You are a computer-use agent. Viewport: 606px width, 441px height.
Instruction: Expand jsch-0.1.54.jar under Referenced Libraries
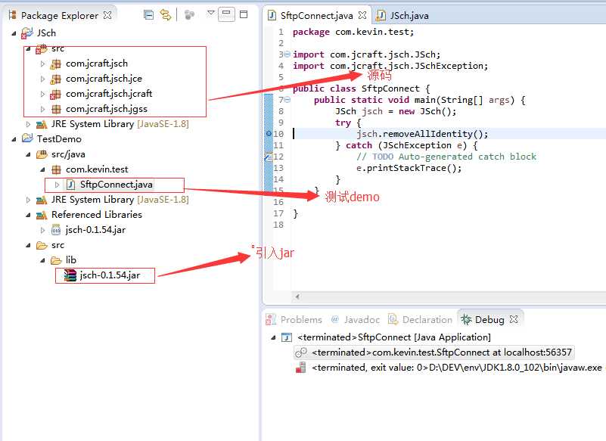pyautogui.click(x=42, y=230)
